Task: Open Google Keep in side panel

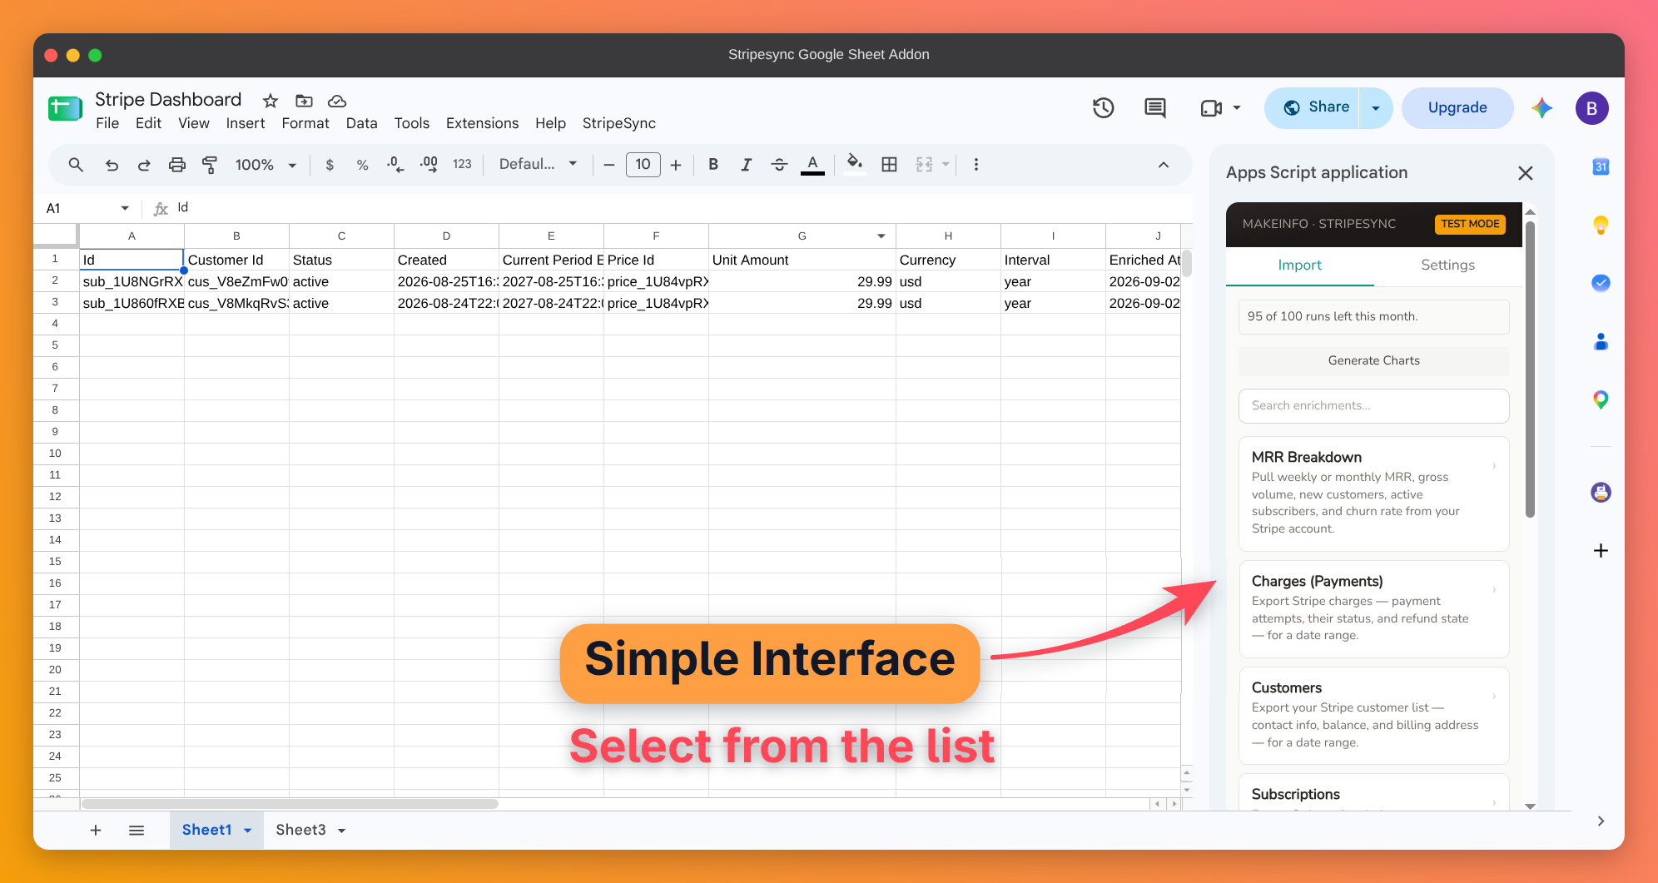Action: coord(1601,225)
